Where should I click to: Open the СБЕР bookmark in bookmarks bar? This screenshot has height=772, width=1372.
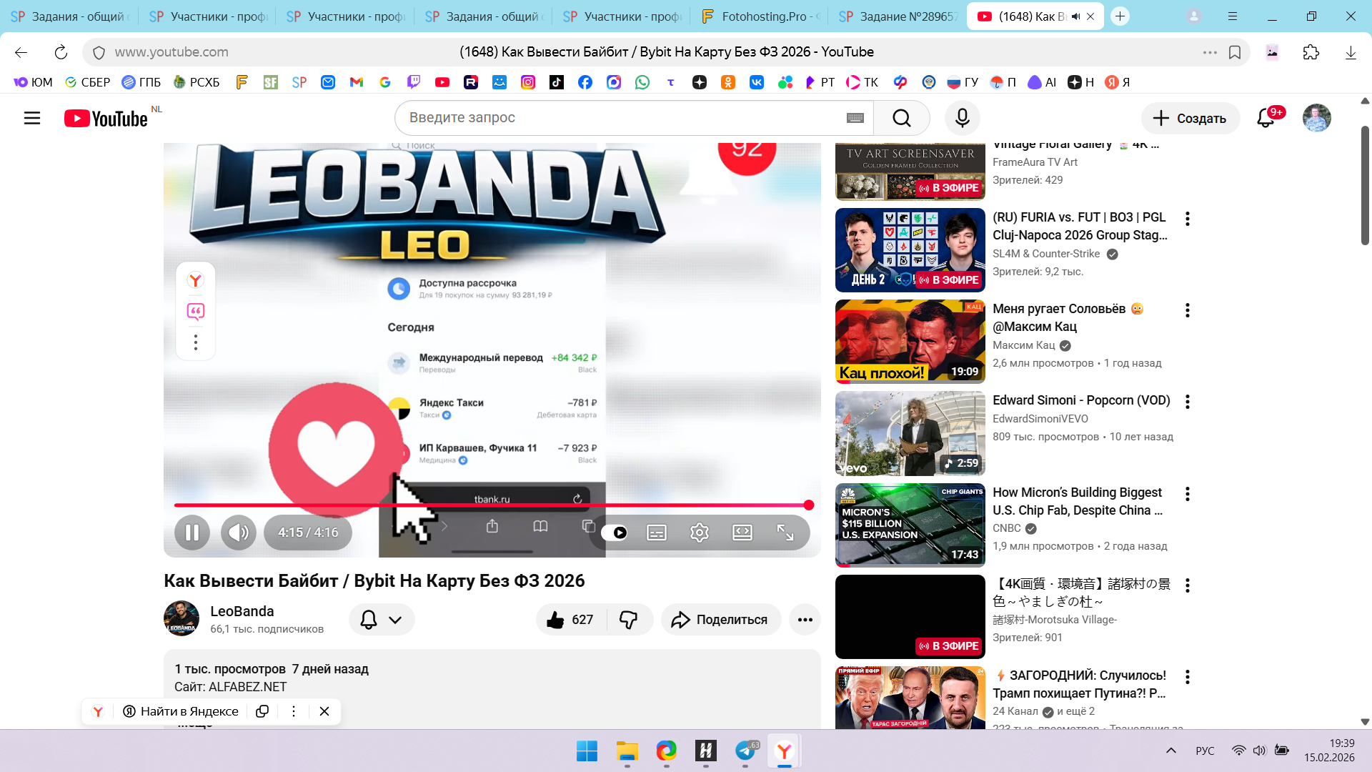pos(87,82)
